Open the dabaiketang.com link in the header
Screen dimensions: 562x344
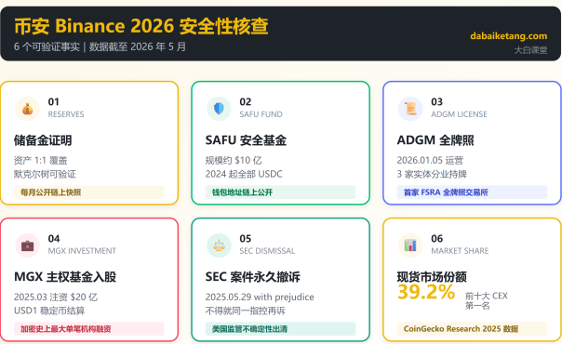coord(509,36)
